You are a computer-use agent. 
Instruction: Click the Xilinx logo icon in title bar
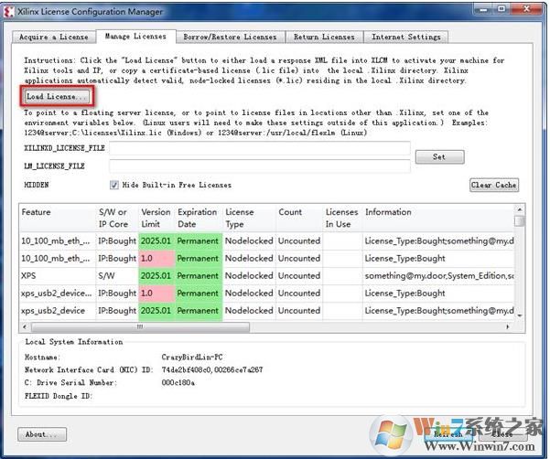coord(8,11)
